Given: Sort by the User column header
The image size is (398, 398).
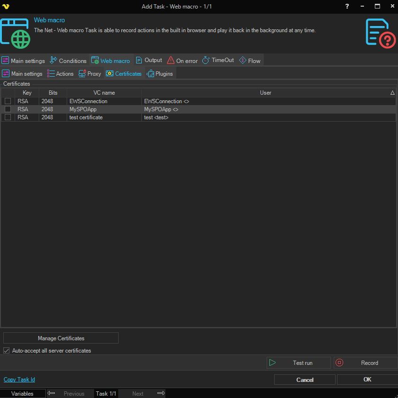Looking at the screenshot, I should point(266,93).
